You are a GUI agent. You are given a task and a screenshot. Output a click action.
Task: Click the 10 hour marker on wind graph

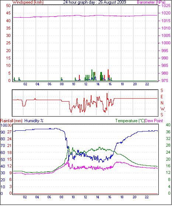pos(74,84)
